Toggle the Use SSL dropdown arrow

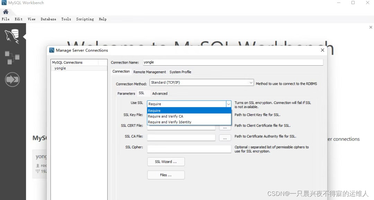coord(229,104)
